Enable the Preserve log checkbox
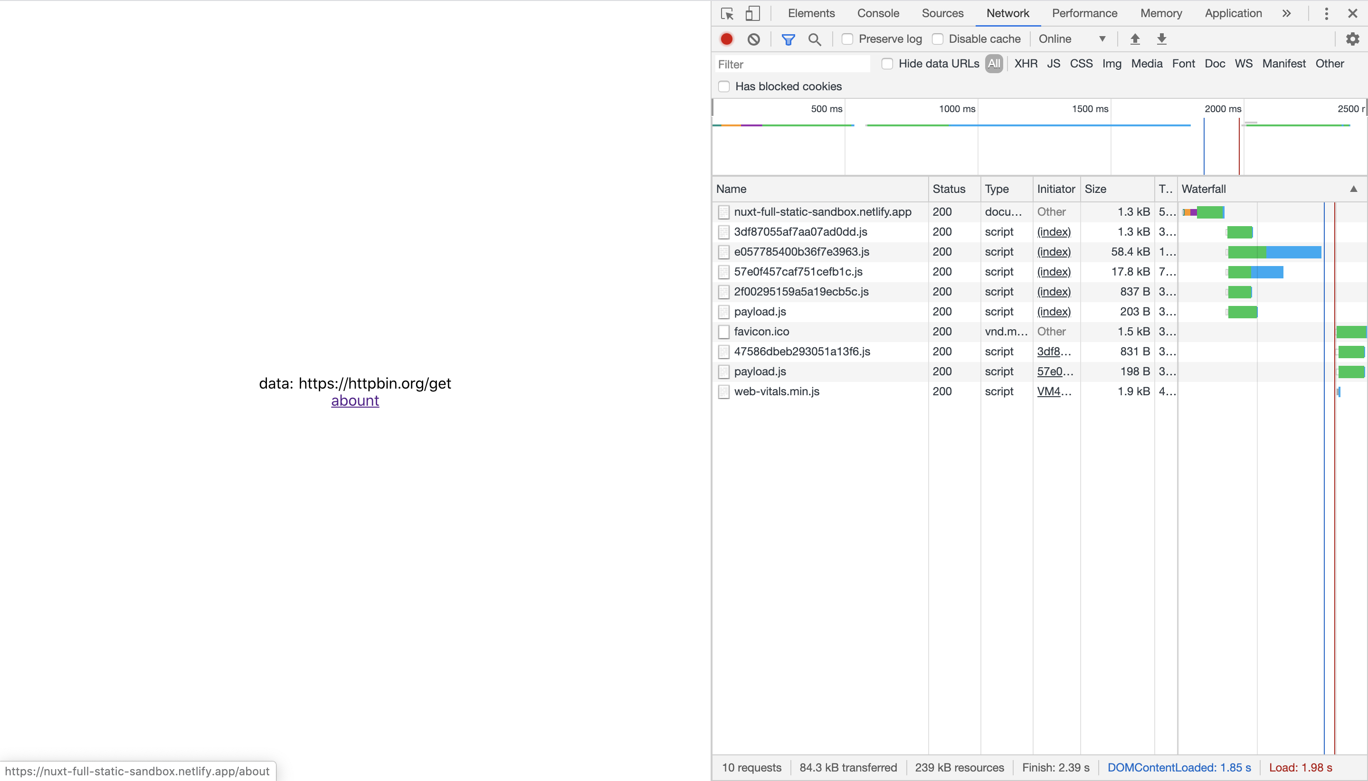1368x781 pixels. click(x=847, y=39)
